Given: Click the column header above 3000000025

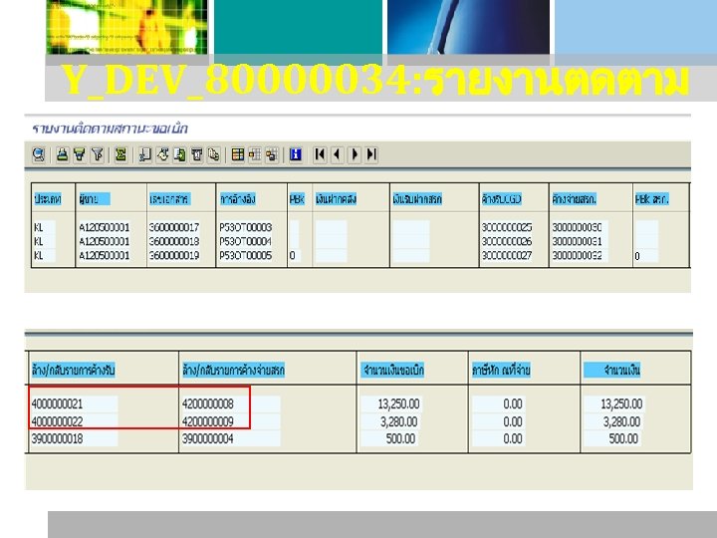Looking at the screenshot, I should coord(502,199).
